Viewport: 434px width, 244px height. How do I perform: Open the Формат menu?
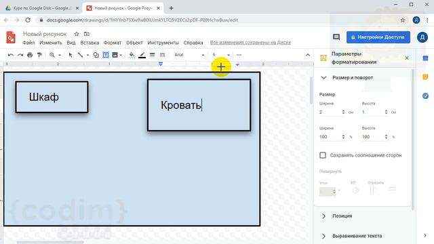click(x=113, y=43)
